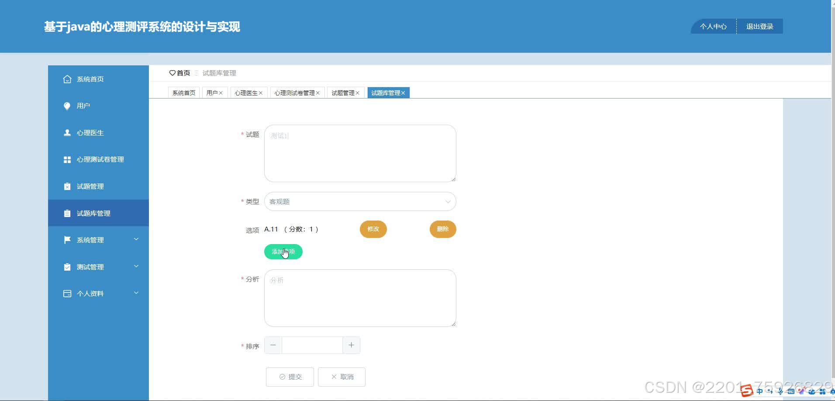The width and height of the screenshot is (835, 401).
Task: Open 试题管理 in the sidebar
Action: 98,187
